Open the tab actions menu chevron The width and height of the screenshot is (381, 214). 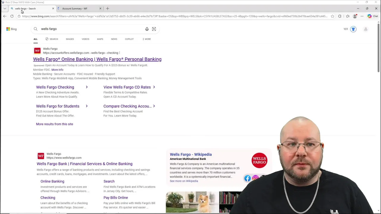click(5, 9)
